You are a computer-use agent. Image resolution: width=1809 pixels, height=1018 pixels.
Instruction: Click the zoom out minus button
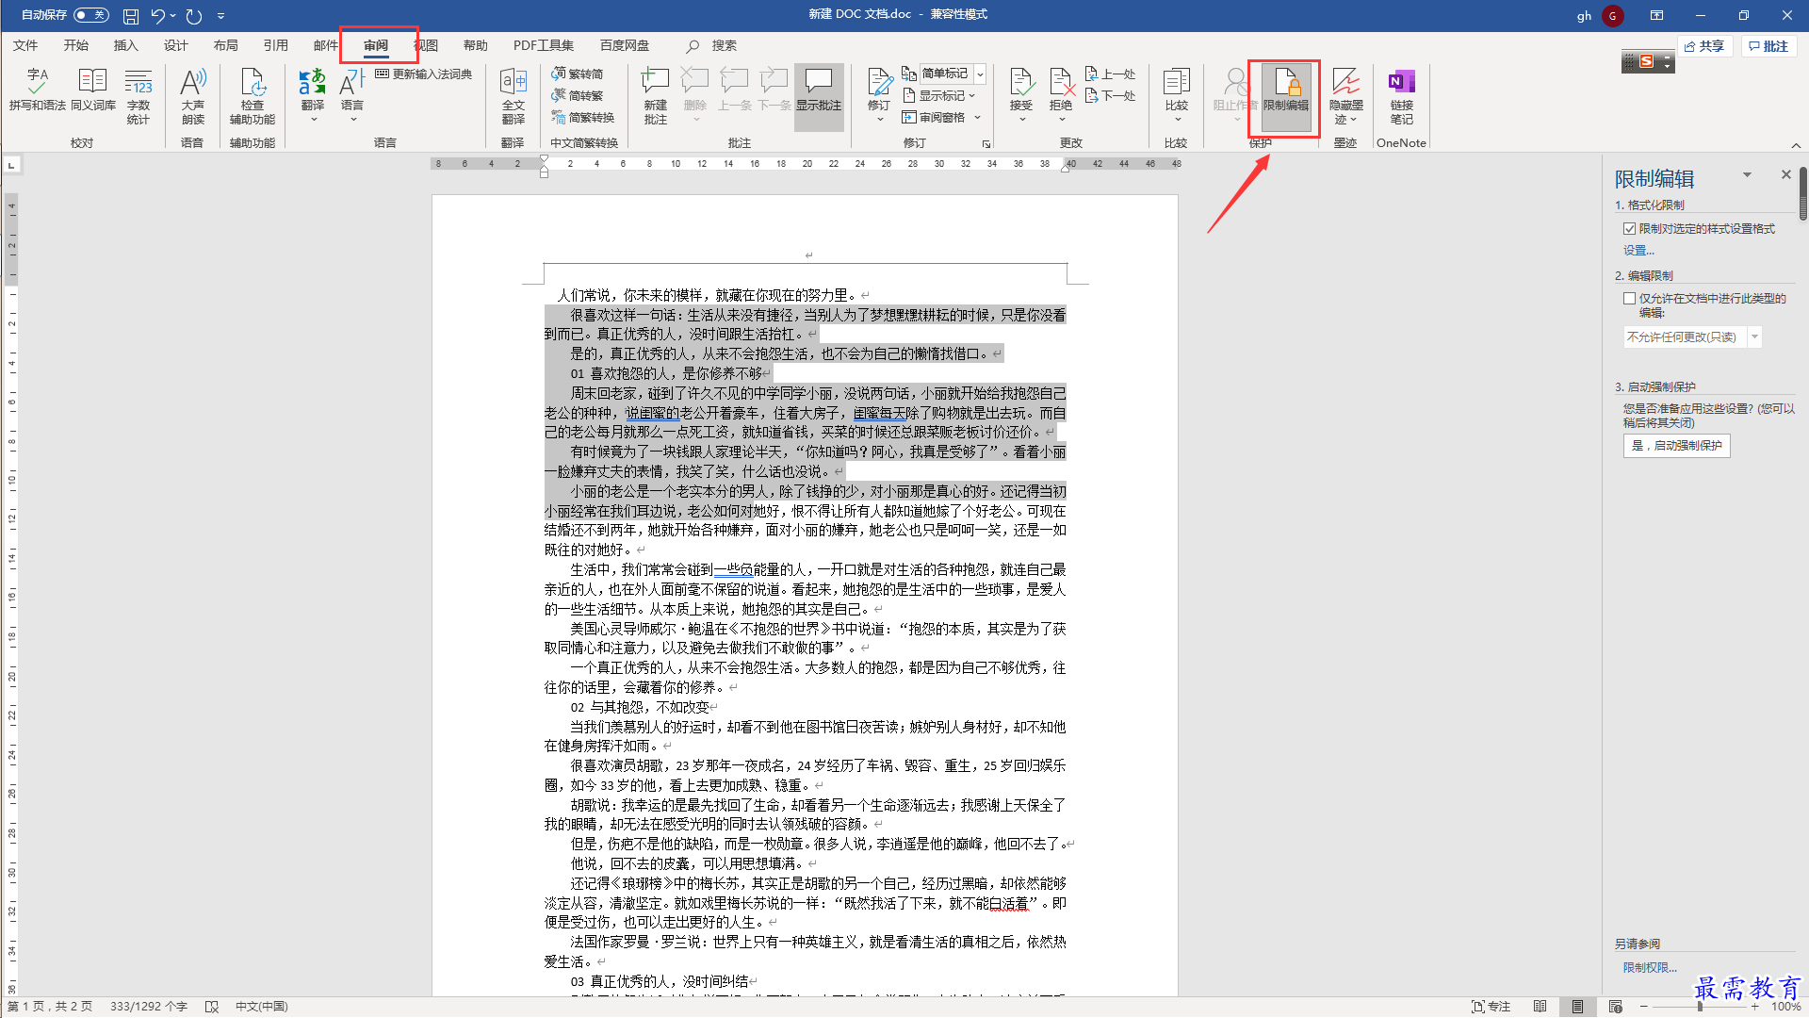(1646, 1007)
